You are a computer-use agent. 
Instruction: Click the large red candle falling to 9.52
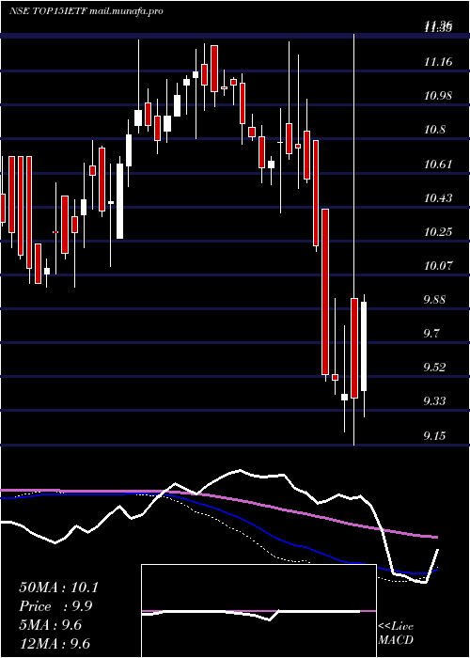[325, 291]
